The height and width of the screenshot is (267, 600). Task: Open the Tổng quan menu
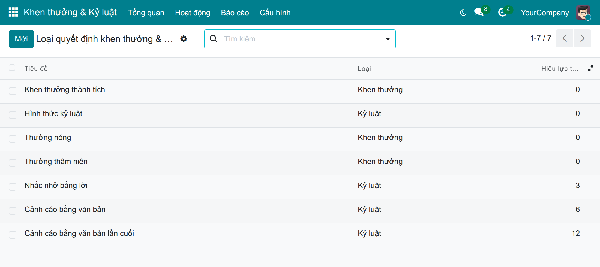tap(146, 13)
